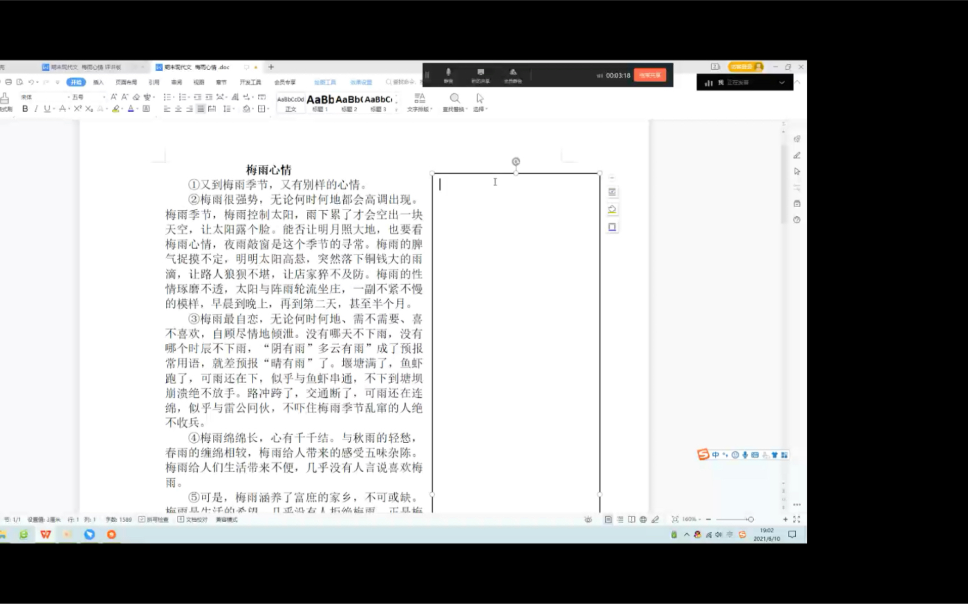Click the increase font size icon
The image size is (968, 604).
[x=114, y=97]
